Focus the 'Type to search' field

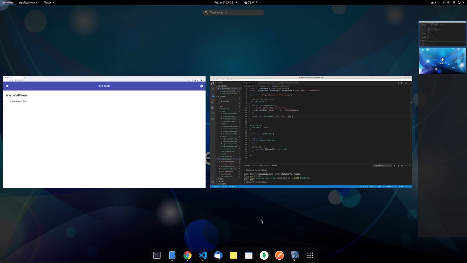point(233,12)
